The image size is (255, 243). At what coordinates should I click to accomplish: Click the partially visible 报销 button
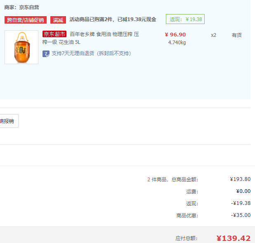click(x=9, y=121)
